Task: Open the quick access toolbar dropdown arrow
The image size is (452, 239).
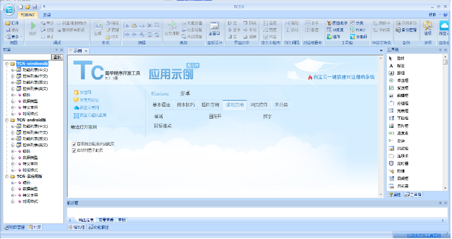Action: [44, 7]
